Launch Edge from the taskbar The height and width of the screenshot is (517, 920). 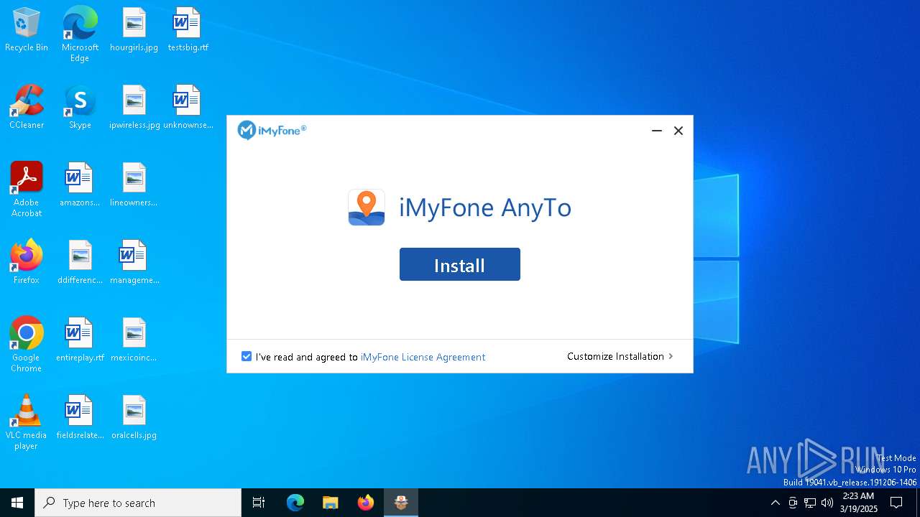pos(295,503)
